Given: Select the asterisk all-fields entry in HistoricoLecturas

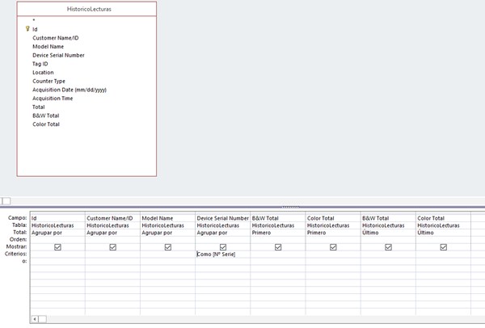Looking at the screenshot, I should (x=34, y=20).
